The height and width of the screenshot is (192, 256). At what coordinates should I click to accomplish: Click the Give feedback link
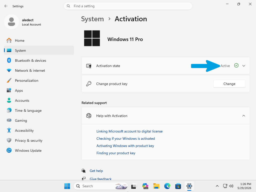pos(100,178)
